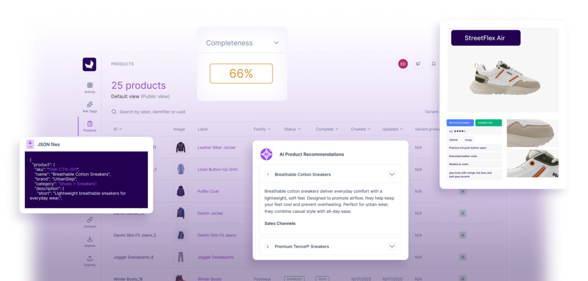This screenshot has width=588, height=281.
Task: Collapse Breathable Cotton Sneakers recommendation
Action: click(x=392, y=174)
